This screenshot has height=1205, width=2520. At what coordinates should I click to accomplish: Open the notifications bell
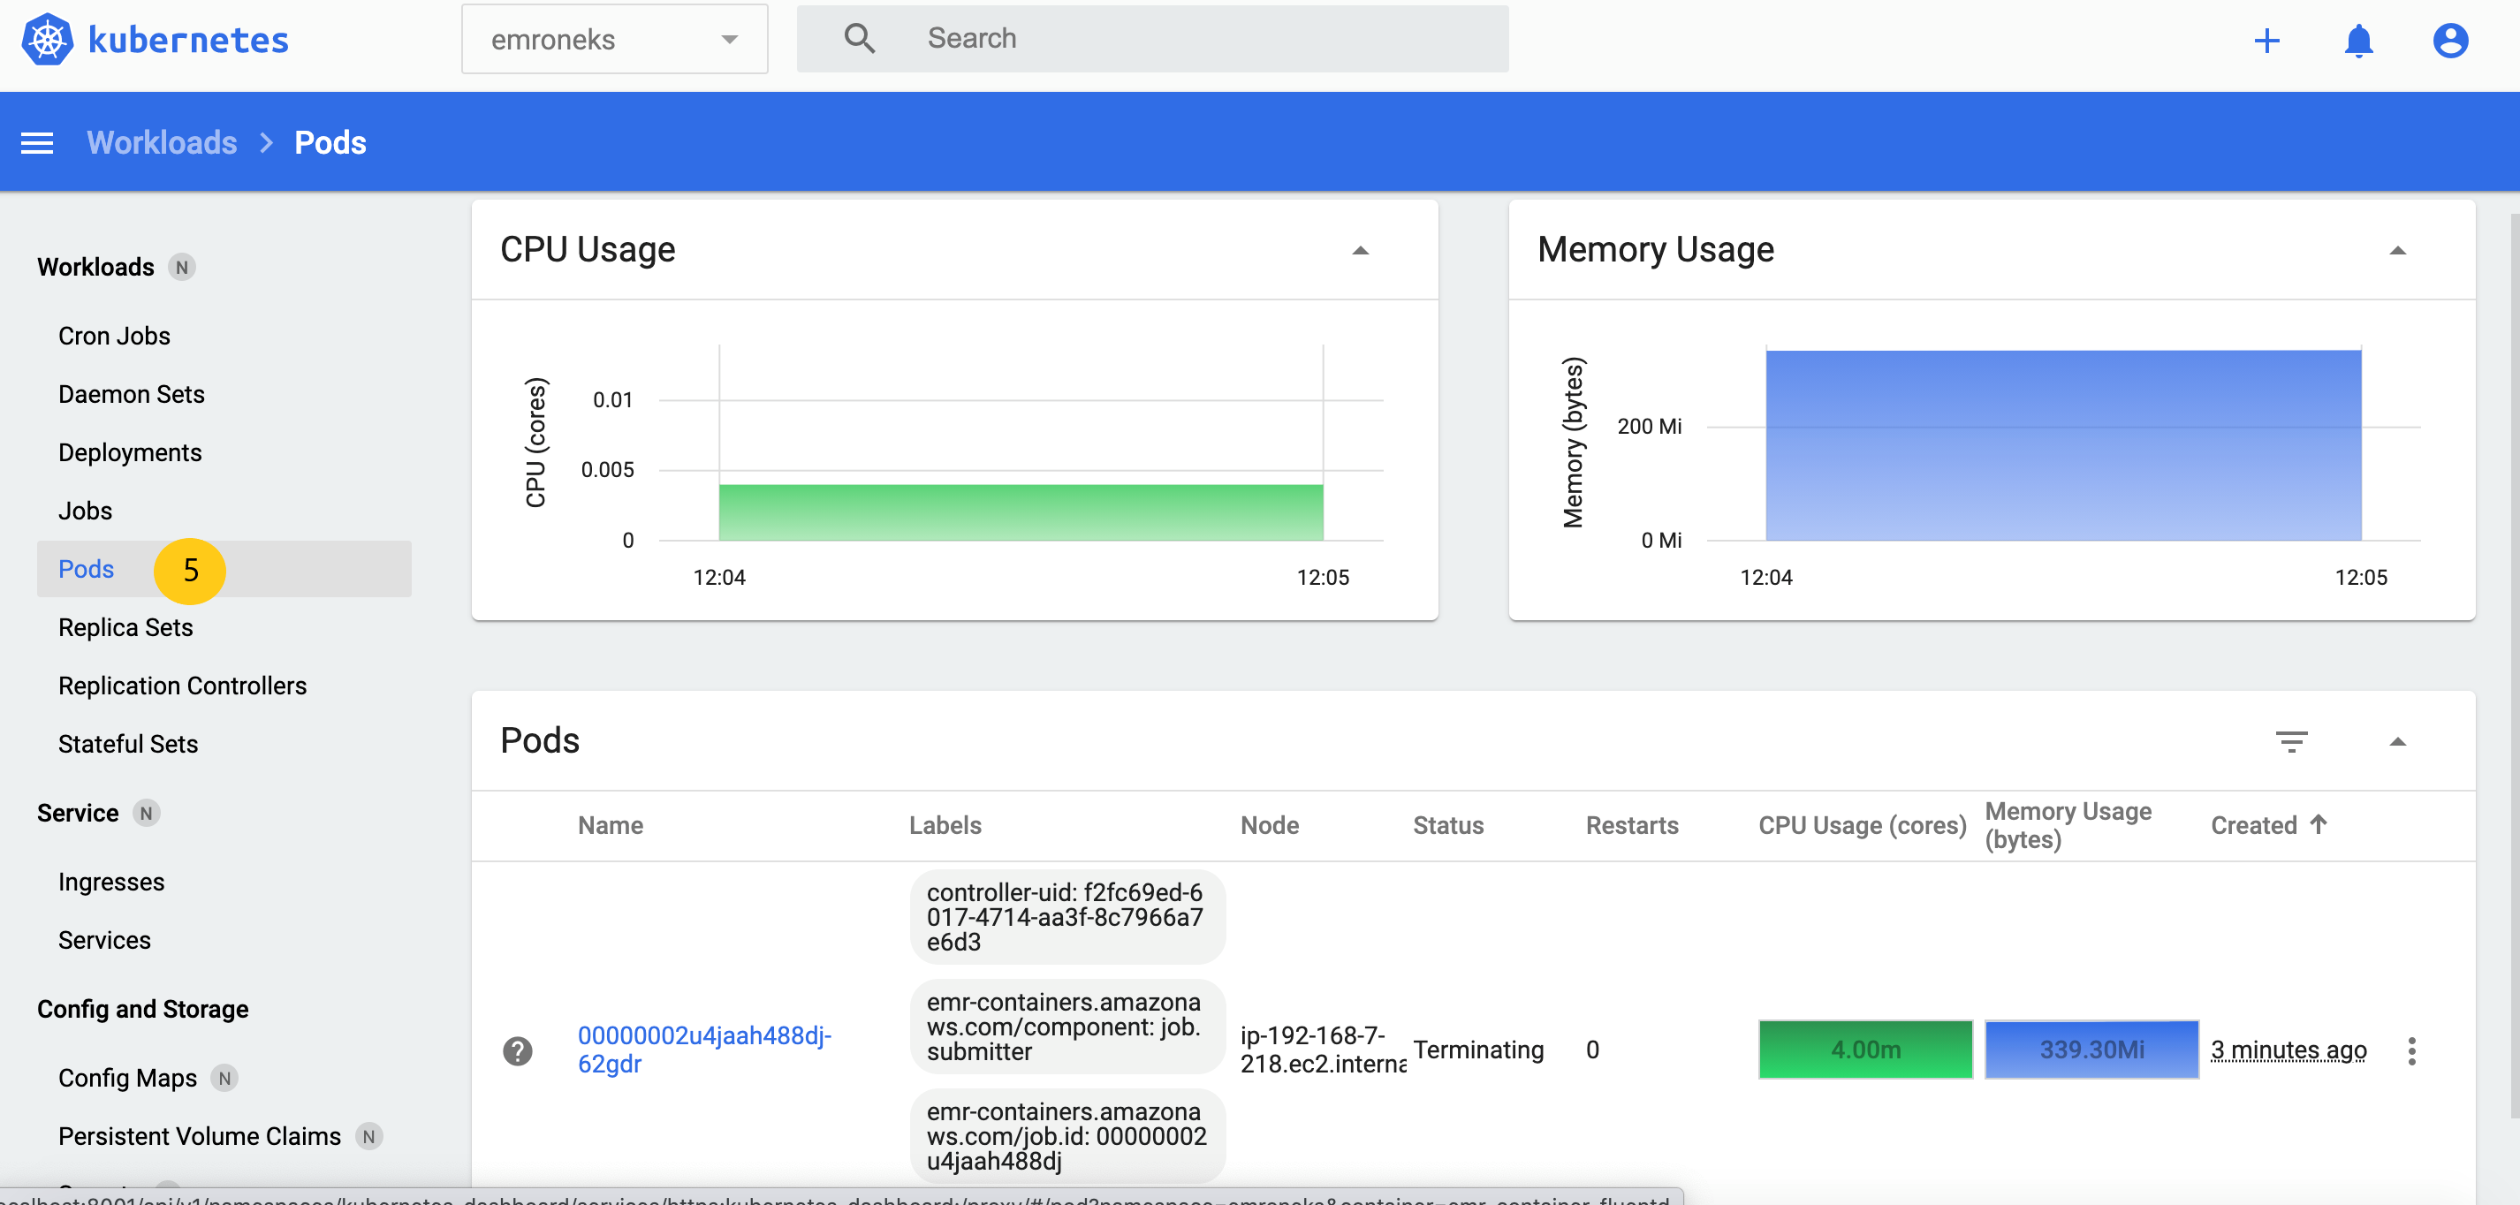click(x=2358, y=40)
